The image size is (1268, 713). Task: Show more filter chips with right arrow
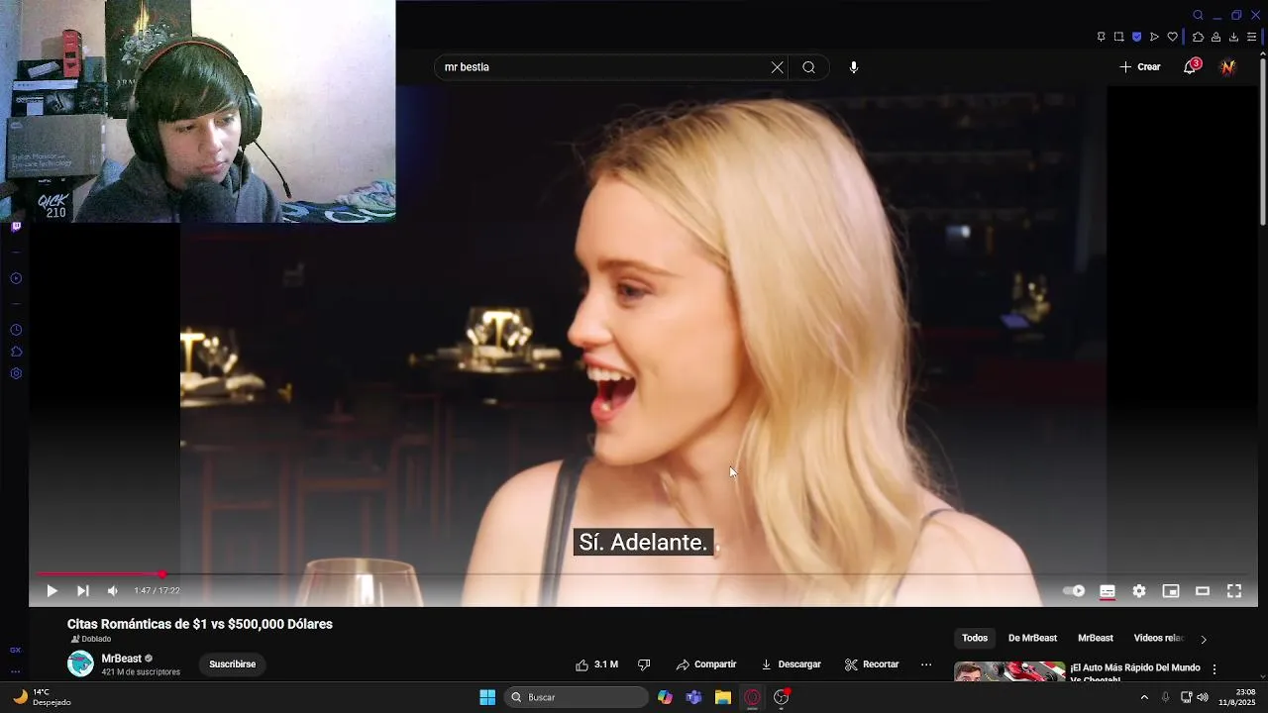click(x=1204, y=640)
